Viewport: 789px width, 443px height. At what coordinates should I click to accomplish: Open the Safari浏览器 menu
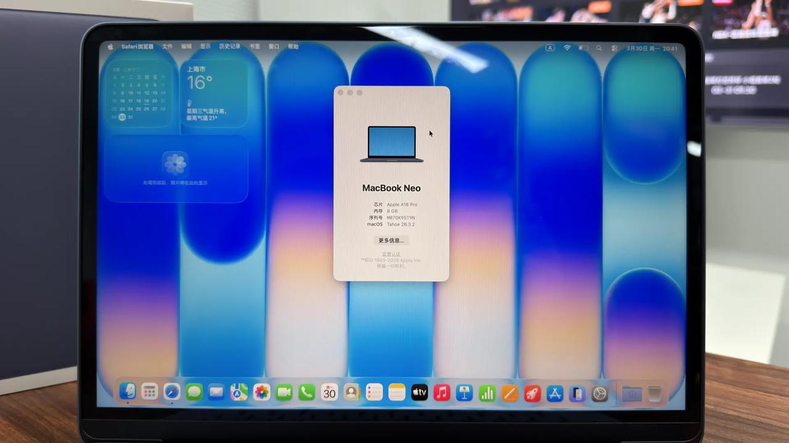(x=137, y=47)
